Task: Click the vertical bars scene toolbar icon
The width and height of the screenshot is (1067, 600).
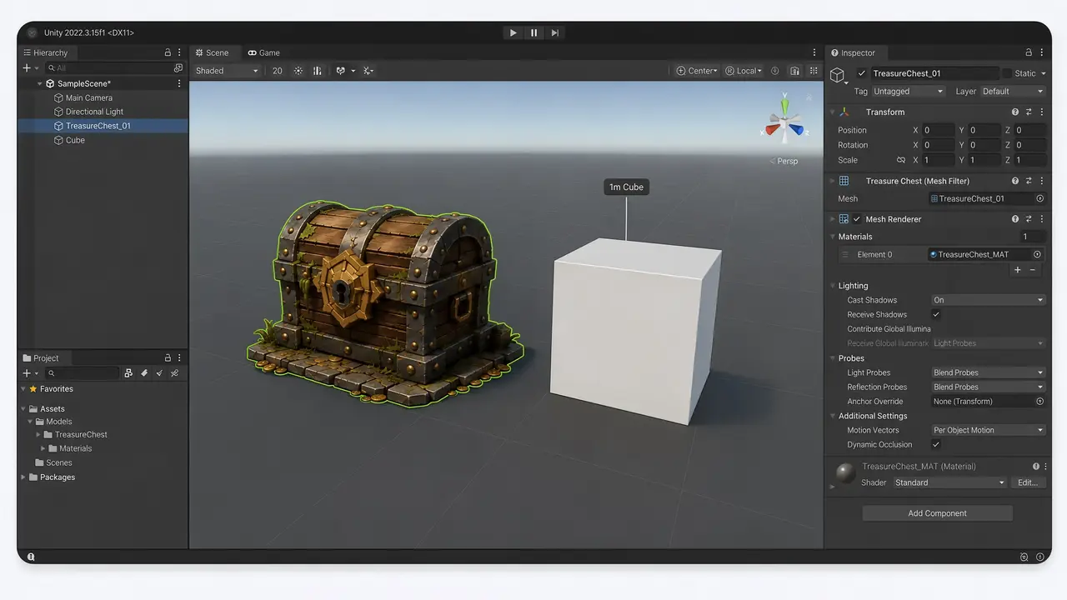Action: pyautogui.click(x=318, y=71)
